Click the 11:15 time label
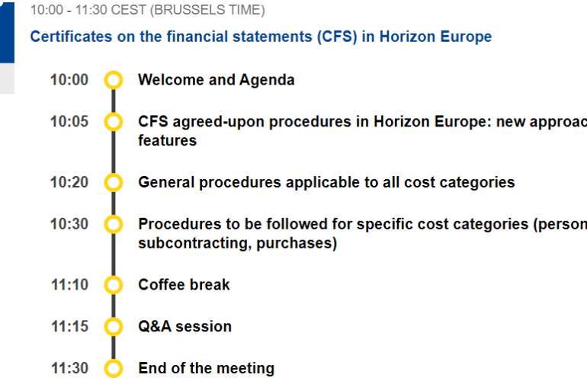This screenshot has height=381, width=587. [69, 326]
